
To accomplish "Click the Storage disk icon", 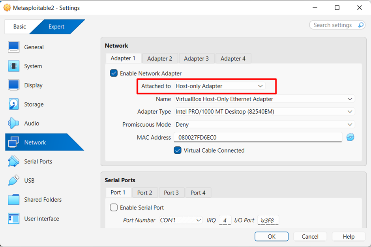I will click(x=13, y=105).
